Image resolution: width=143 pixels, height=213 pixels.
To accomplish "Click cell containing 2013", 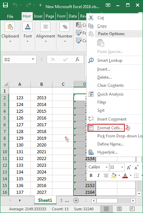I will pos(41,98).
